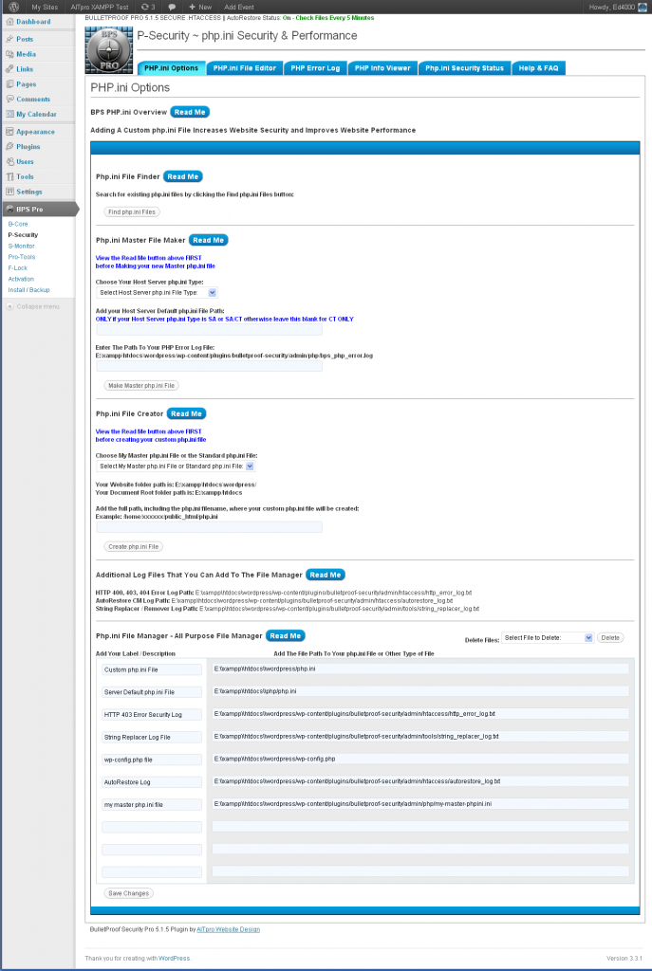Open WordPress link in footer
This screenshot has height=971, width=652.
pos(175,958)
